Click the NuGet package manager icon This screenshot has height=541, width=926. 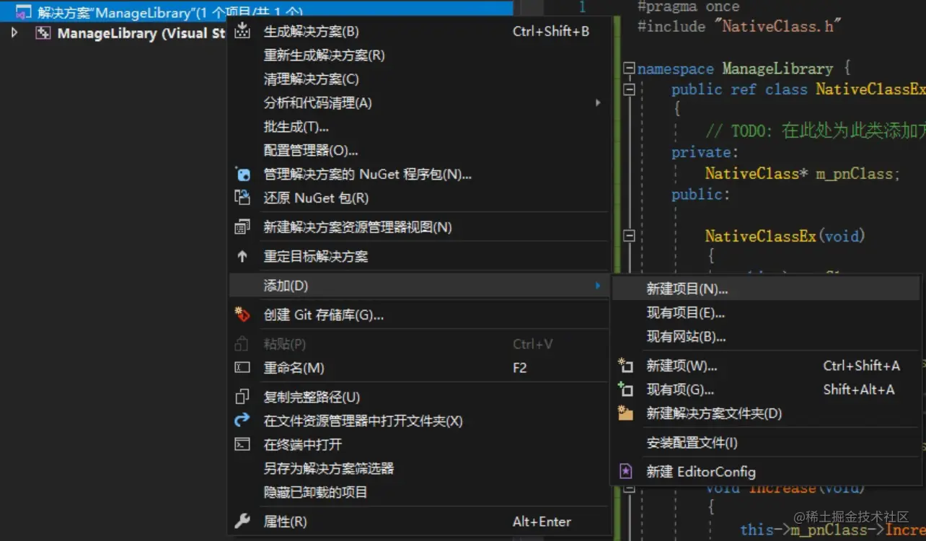242,174
